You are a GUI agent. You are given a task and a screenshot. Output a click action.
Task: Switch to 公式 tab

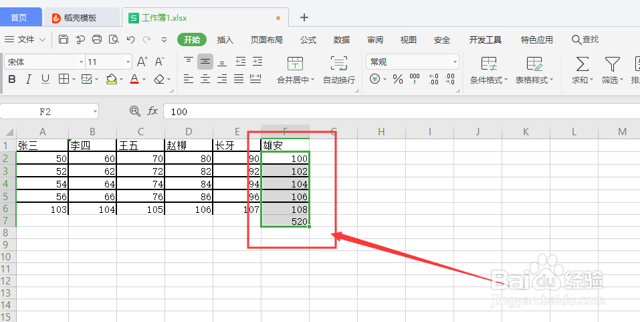point(308,39)
